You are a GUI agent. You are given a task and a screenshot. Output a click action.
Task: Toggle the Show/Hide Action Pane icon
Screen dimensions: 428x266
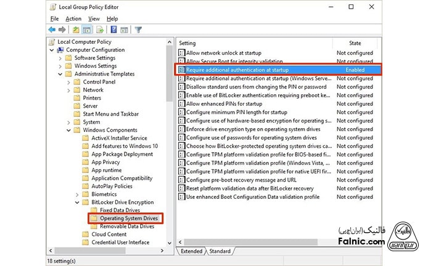(124, 29)
